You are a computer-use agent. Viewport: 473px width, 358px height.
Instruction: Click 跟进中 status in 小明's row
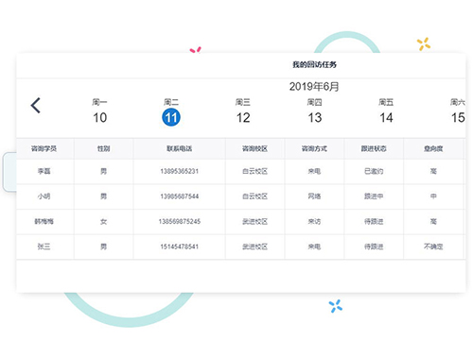[374, 196]
